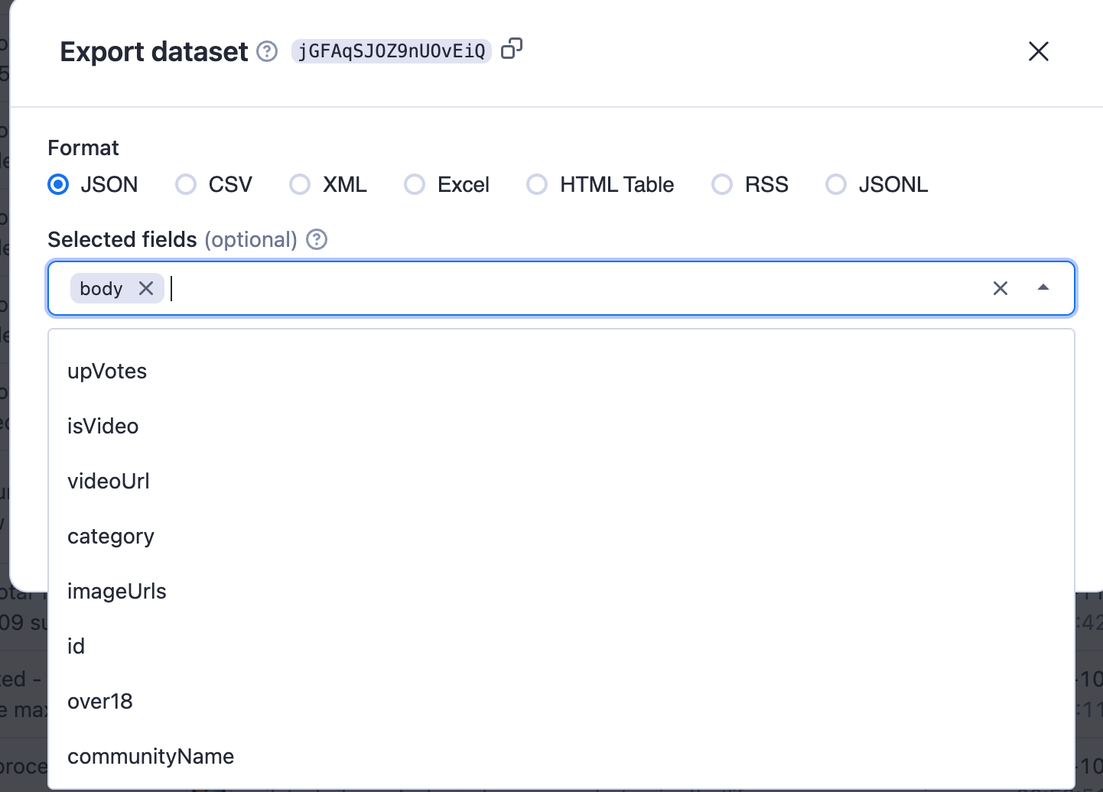This screenshot has width=1103, height=792.
Task: Select the id field option
Action: (561, 647)
